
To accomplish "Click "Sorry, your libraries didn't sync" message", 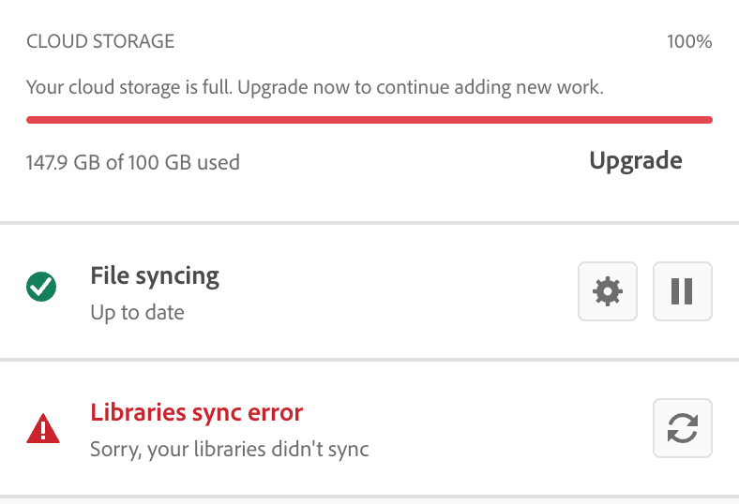I will 229,449.
